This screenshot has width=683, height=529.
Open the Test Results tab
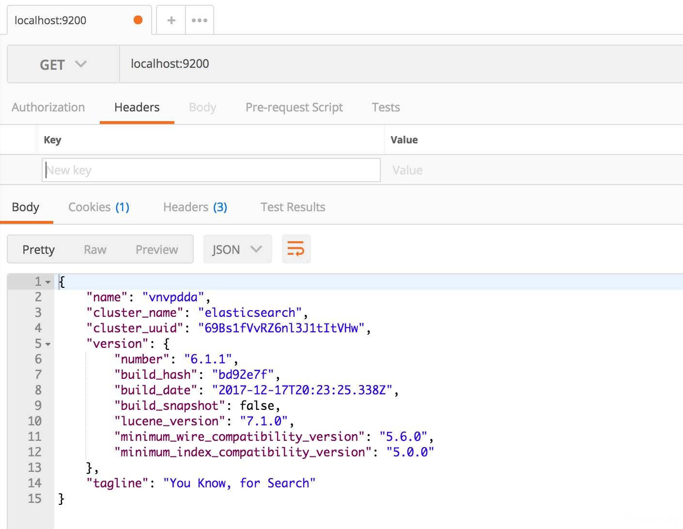(293, 207)
